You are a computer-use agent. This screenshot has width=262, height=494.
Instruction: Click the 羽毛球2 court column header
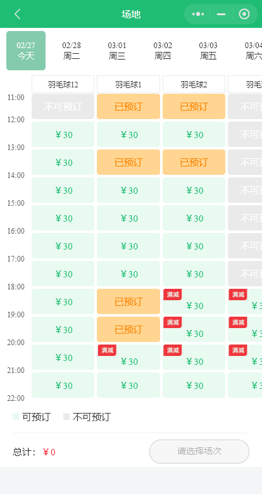tap(194, 84)
